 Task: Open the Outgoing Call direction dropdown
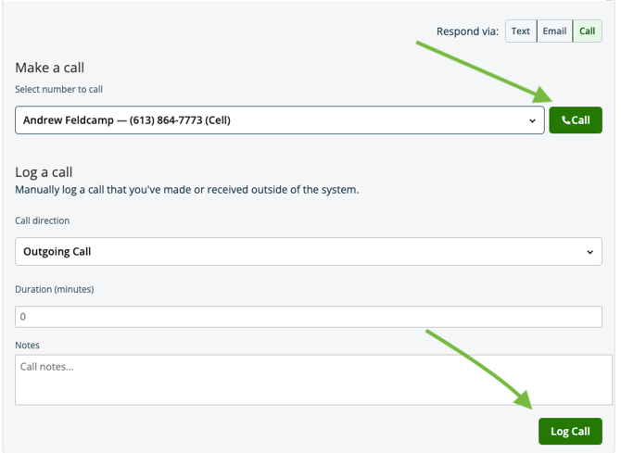[309, 251]
